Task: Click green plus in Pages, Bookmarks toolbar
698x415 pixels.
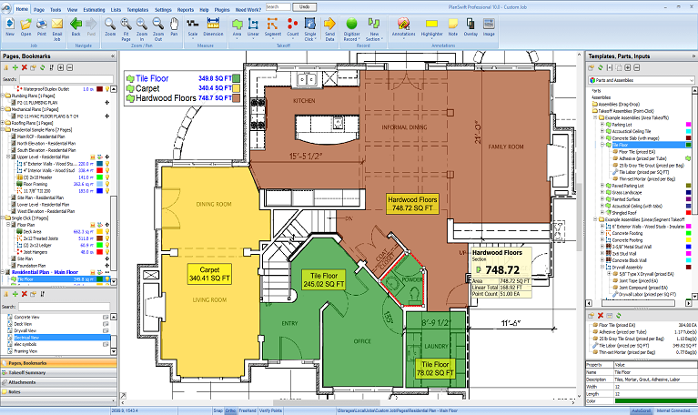Action: 15,67
